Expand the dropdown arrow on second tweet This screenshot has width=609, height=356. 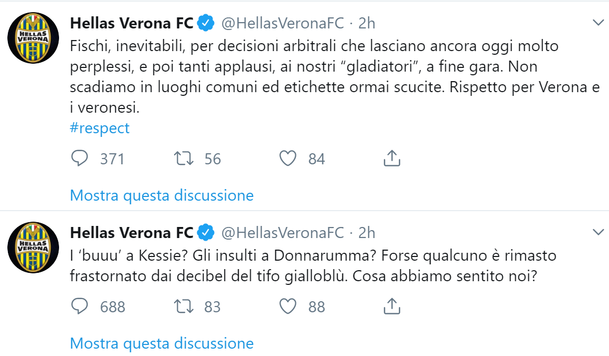click(598, 232)
